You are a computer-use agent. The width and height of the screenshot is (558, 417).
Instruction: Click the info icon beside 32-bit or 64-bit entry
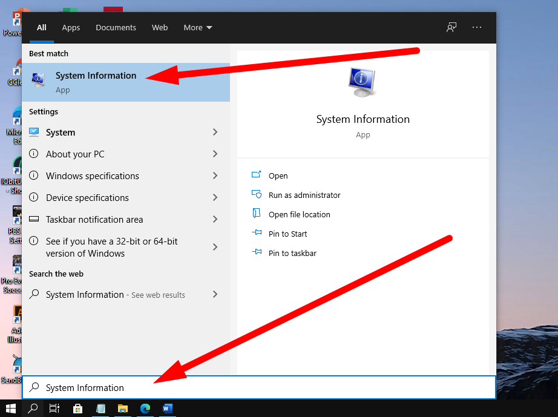(x=33, y=241)
